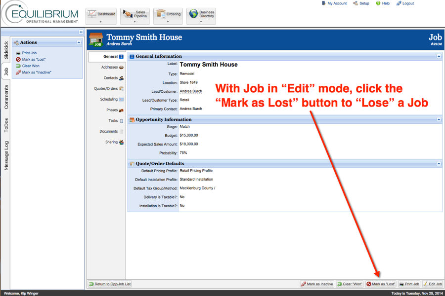The image size is (445, 296).
Task: Open the Setup link
Action: point(361,3)
